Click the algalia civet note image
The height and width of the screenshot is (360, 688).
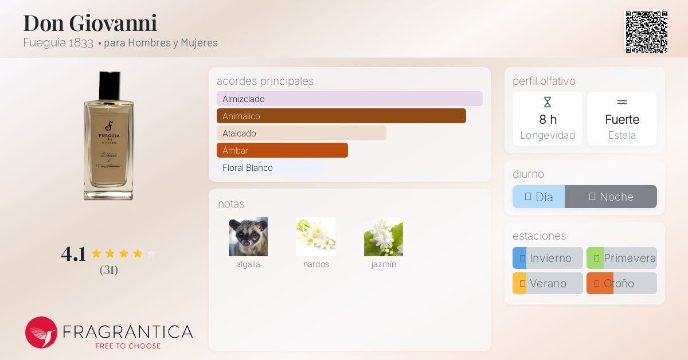[248, 237]
